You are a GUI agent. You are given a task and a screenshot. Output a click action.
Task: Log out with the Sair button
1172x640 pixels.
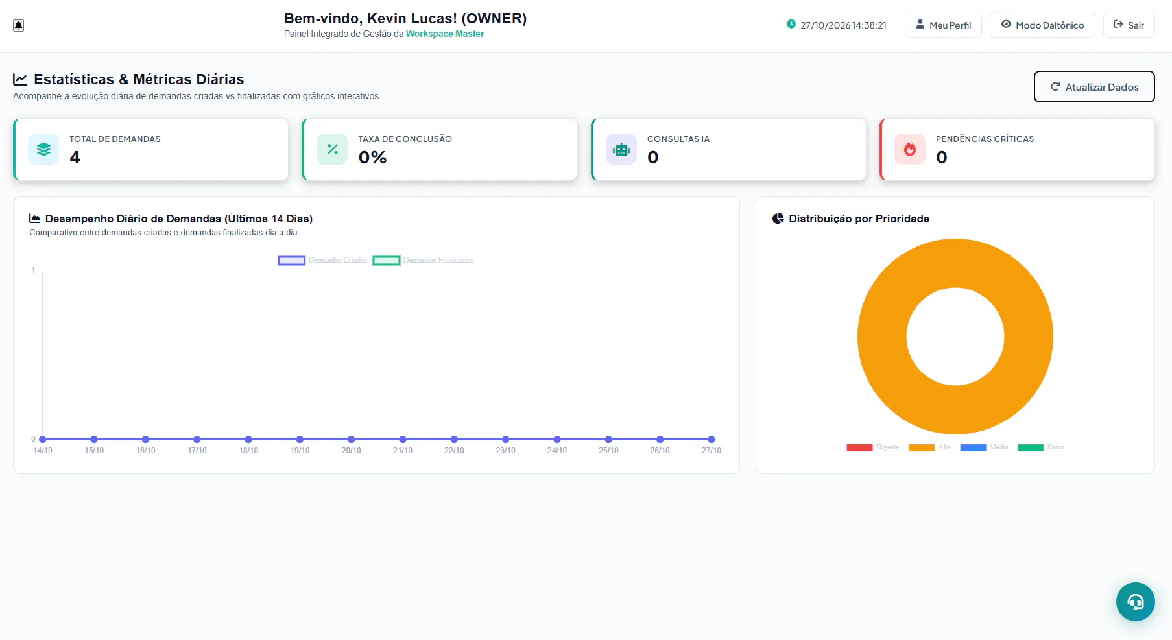[x=1129, y=25]
